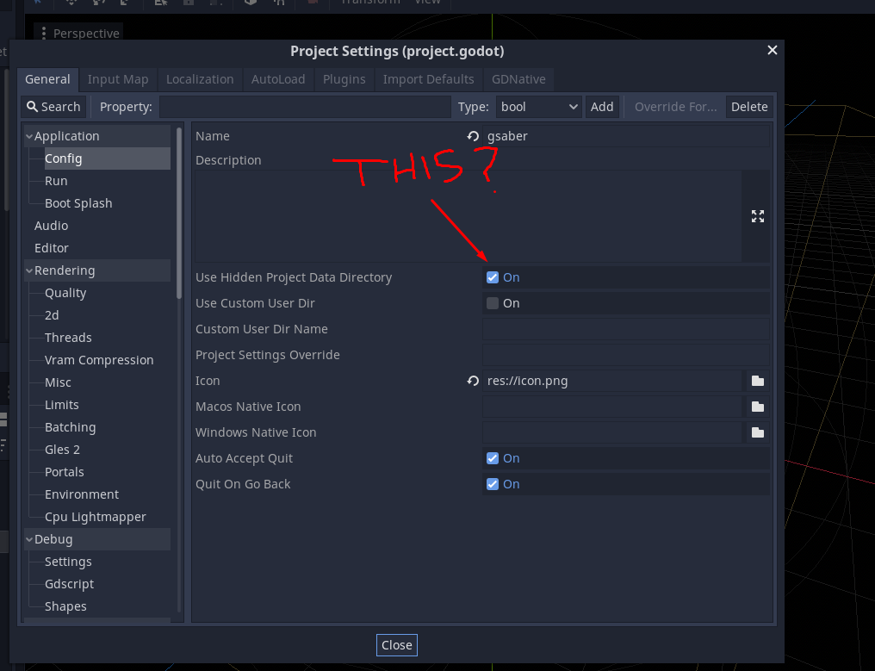Open folder browser for the Icon path

point(757,380)
